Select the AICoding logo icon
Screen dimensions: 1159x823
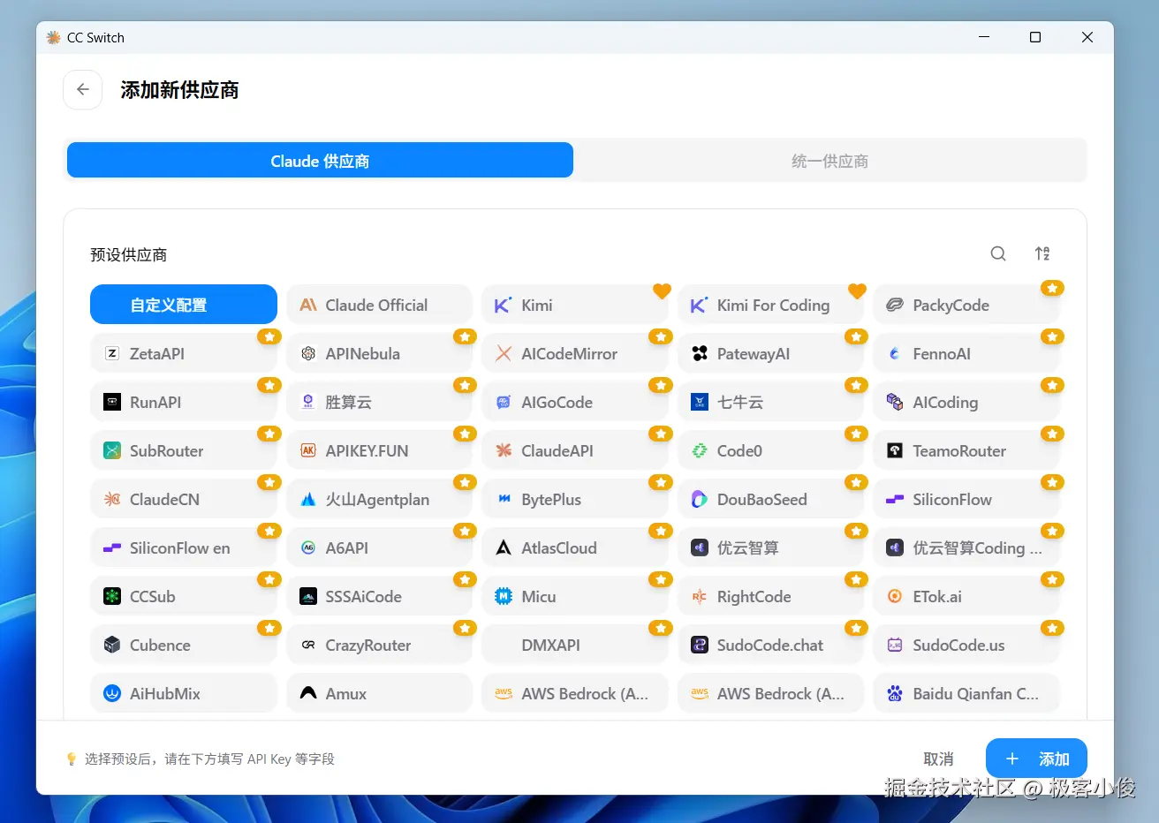pyautogui.click(x=895, y=402)
